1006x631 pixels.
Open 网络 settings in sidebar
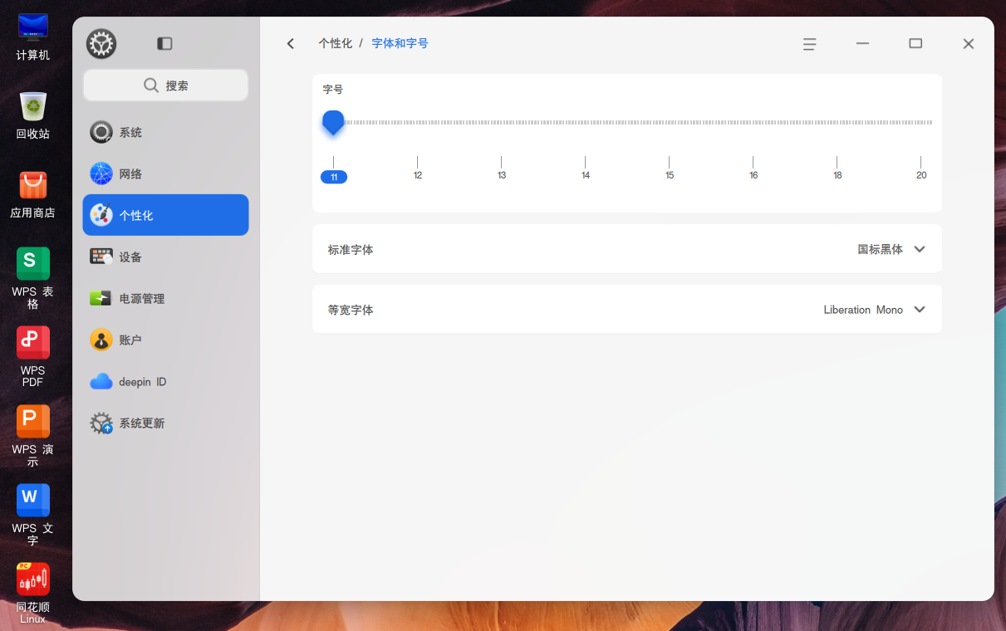click(x=166, y=174)
